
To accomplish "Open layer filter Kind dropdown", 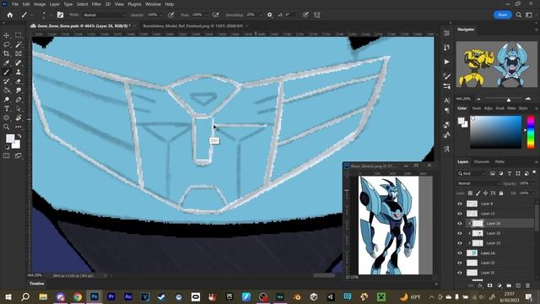I will (471, 173).
